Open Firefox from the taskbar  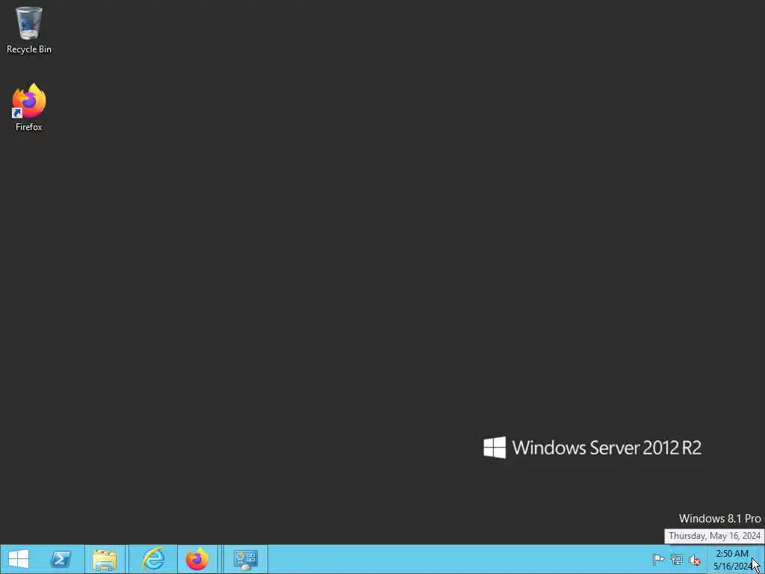click(197, 559)
